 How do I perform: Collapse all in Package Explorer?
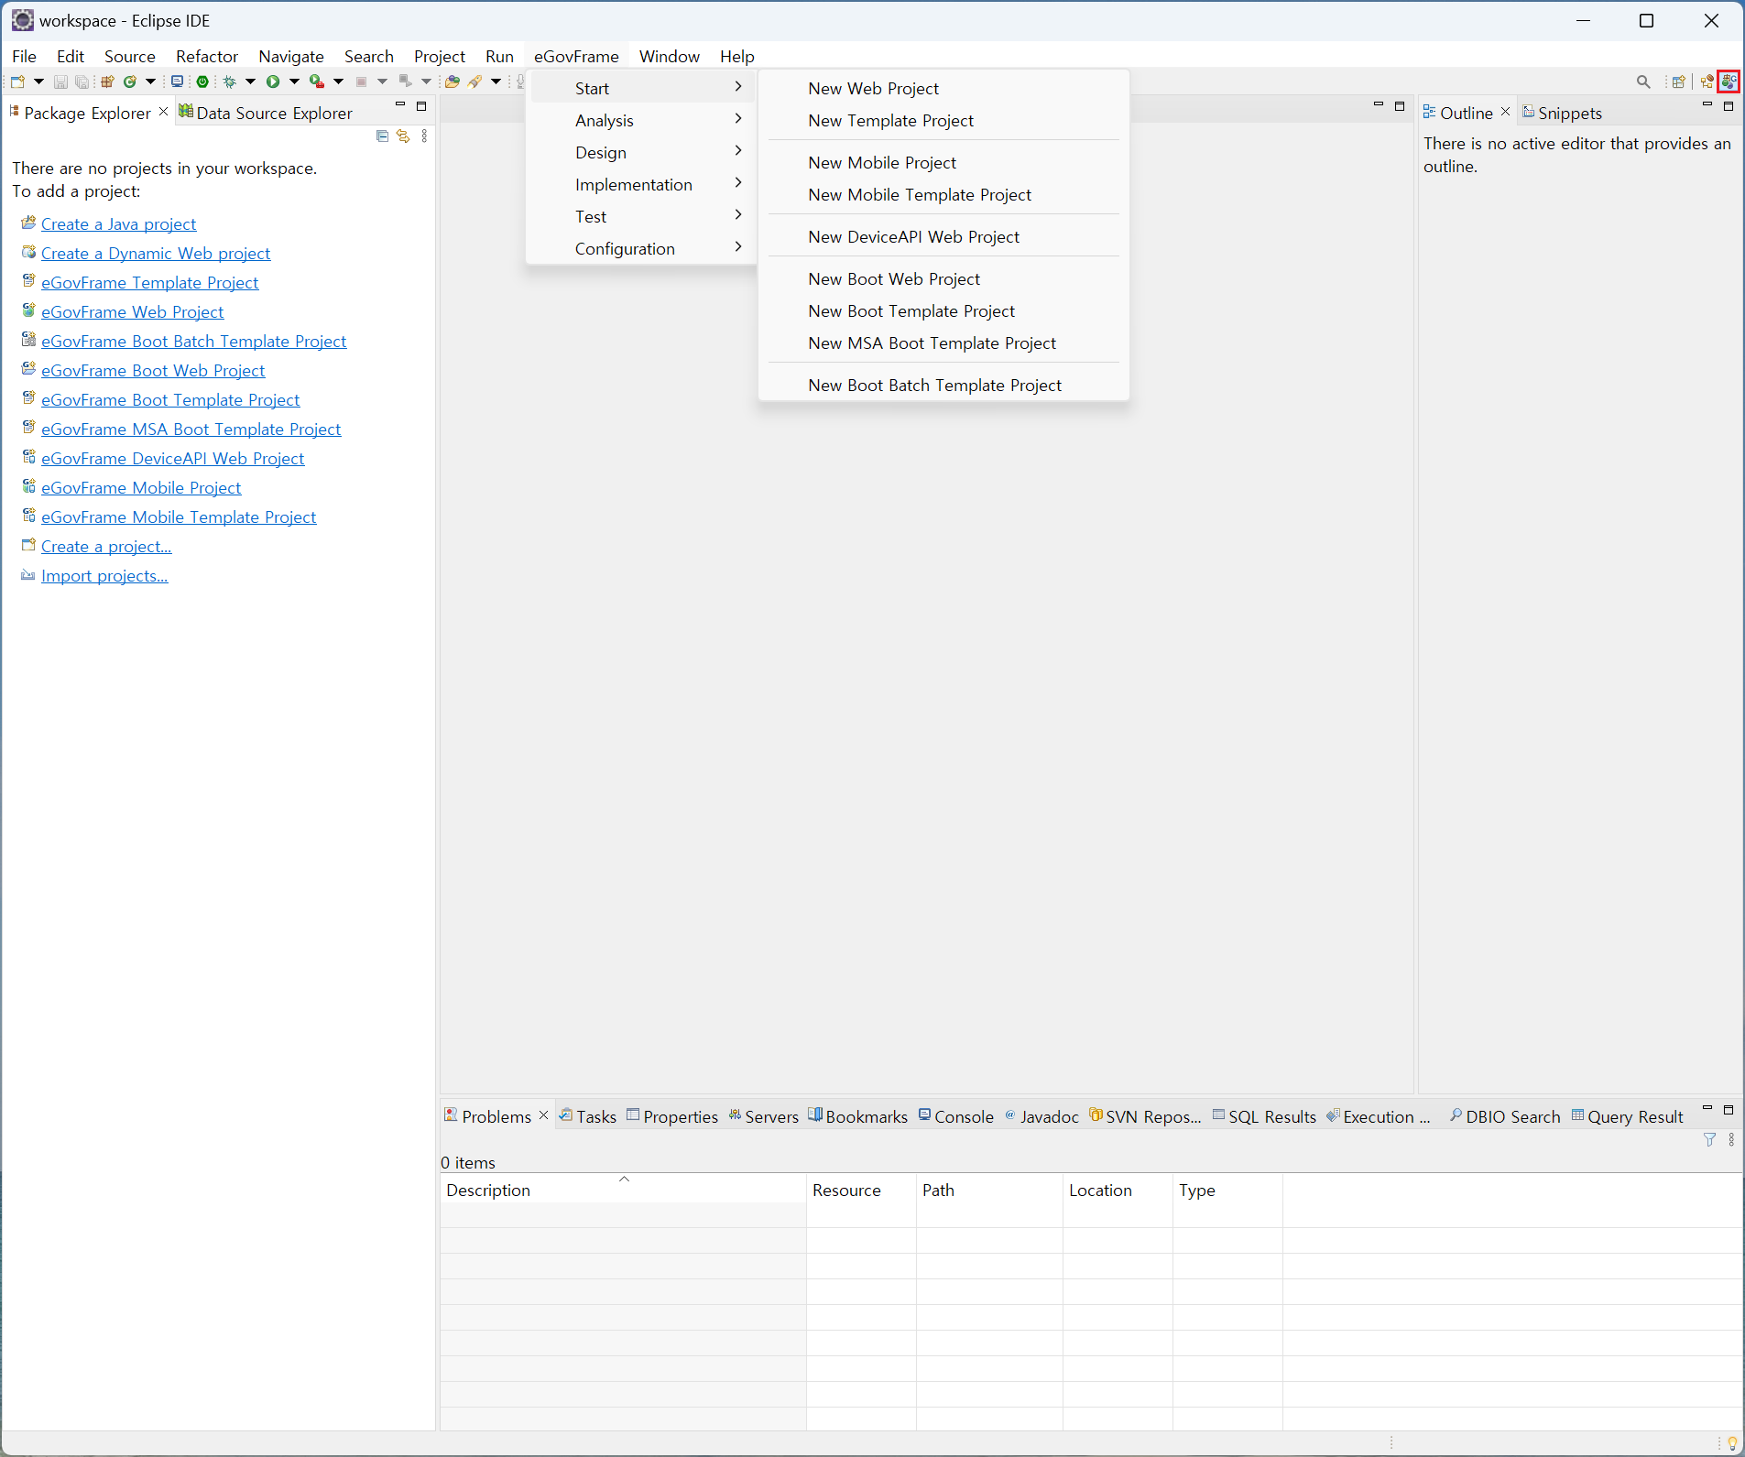pos(382,136)
